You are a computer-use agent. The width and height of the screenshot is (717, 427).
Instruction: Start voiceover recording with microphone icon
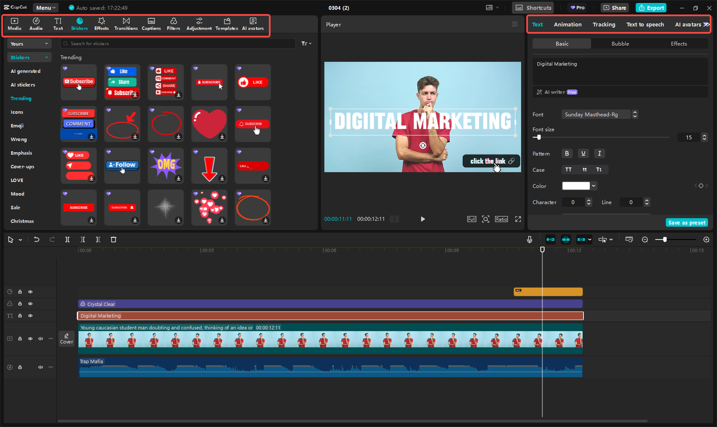pos(529,240)
